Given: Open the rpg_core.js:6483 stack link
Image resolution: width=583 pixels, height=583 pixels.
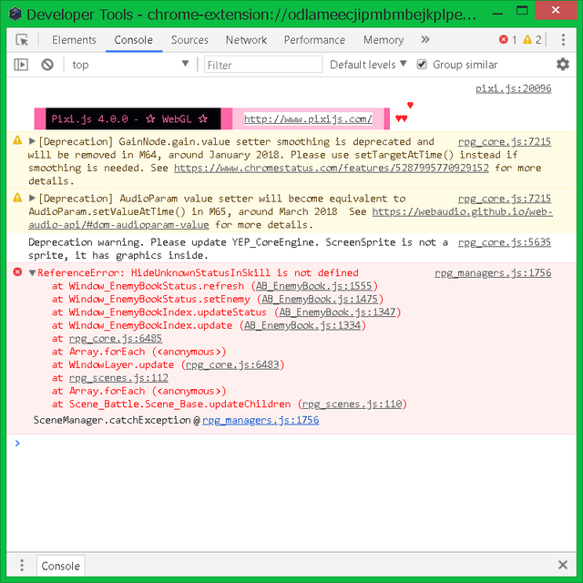Looking at the screenshot, I should (232, 364).
